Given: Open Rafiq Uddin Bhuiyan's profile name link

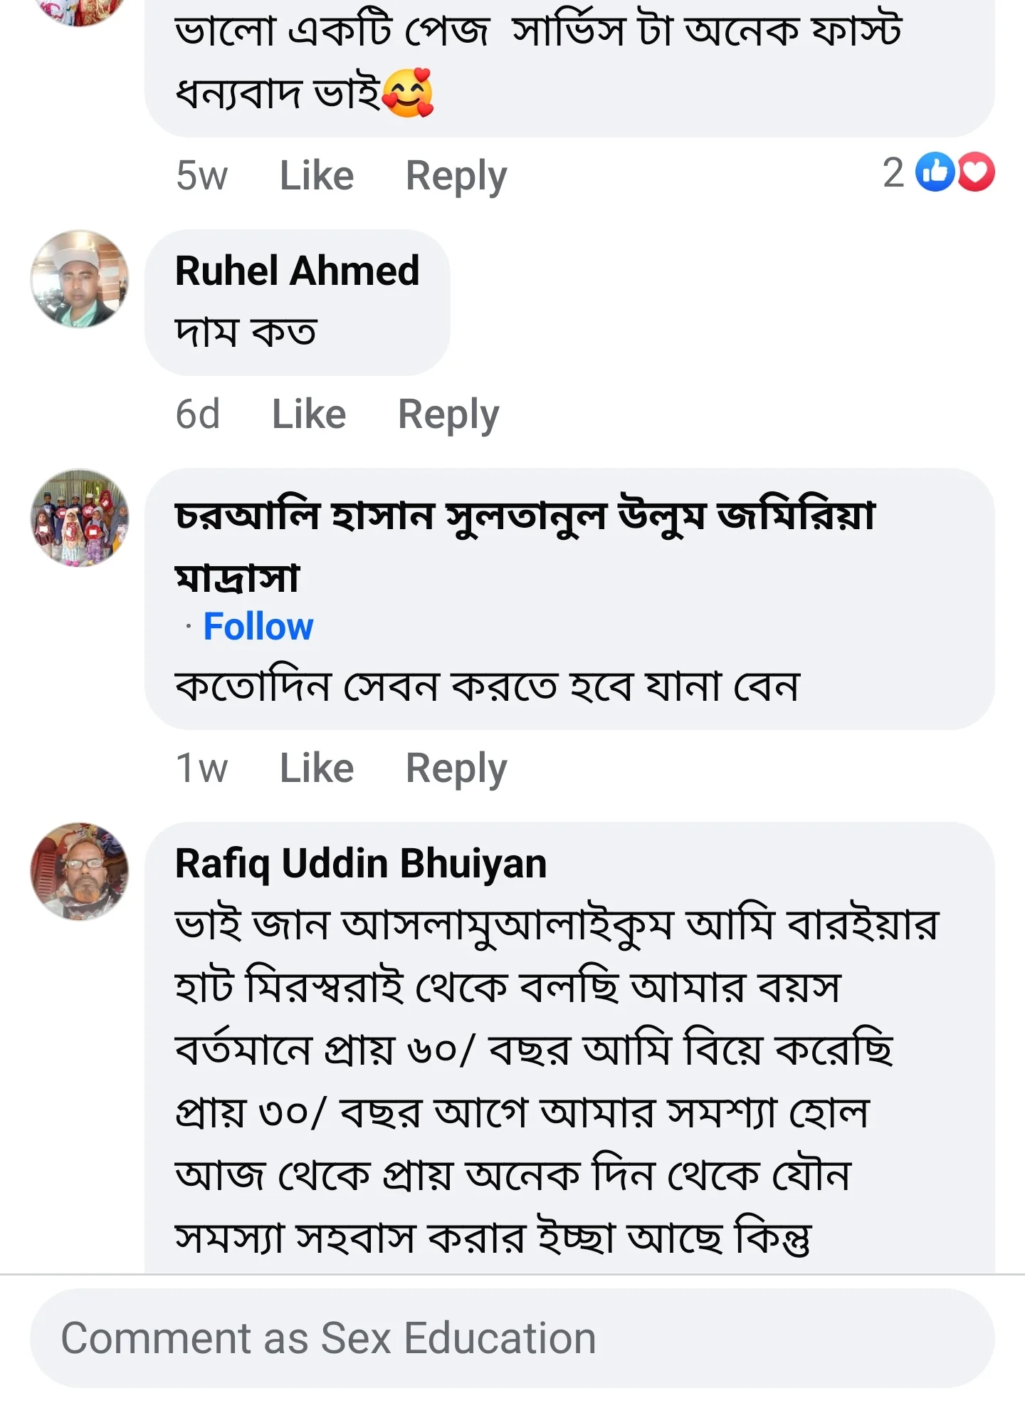Looking at the screenshot, I should (361, 863).
